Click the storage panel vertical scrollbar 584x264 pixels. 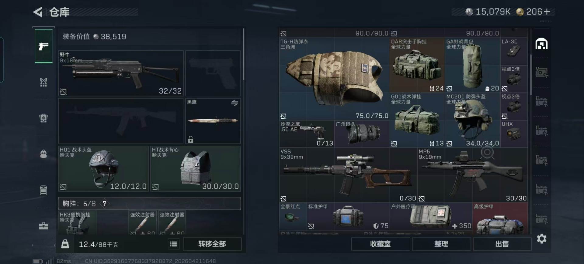[531, 74]
